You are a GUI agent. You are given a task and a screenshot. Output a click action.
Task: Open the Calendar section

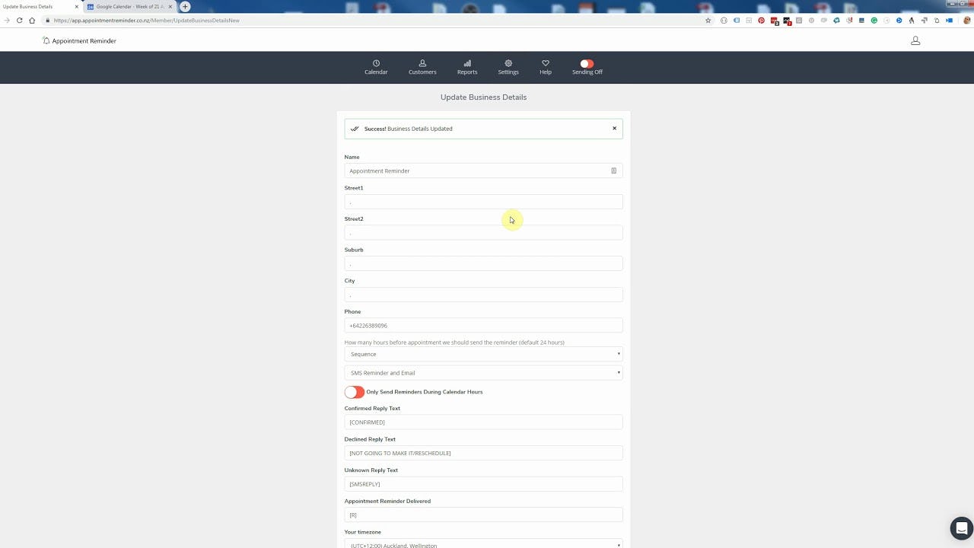[x=376, y=67]
